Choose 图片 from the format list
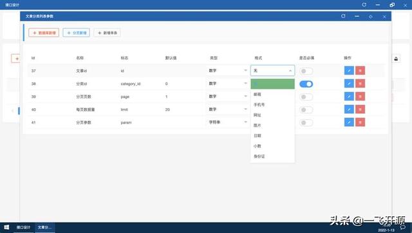412x233 pixels. click(x=272, y=126)
